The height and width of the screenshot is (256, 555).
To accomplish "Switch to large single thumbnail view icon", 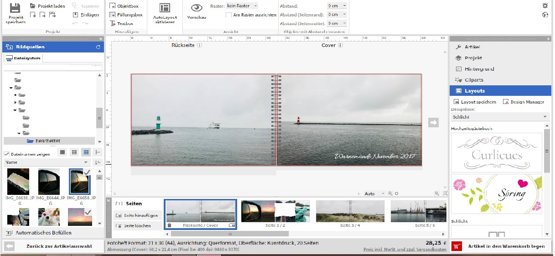I will (x=62, y=152).
